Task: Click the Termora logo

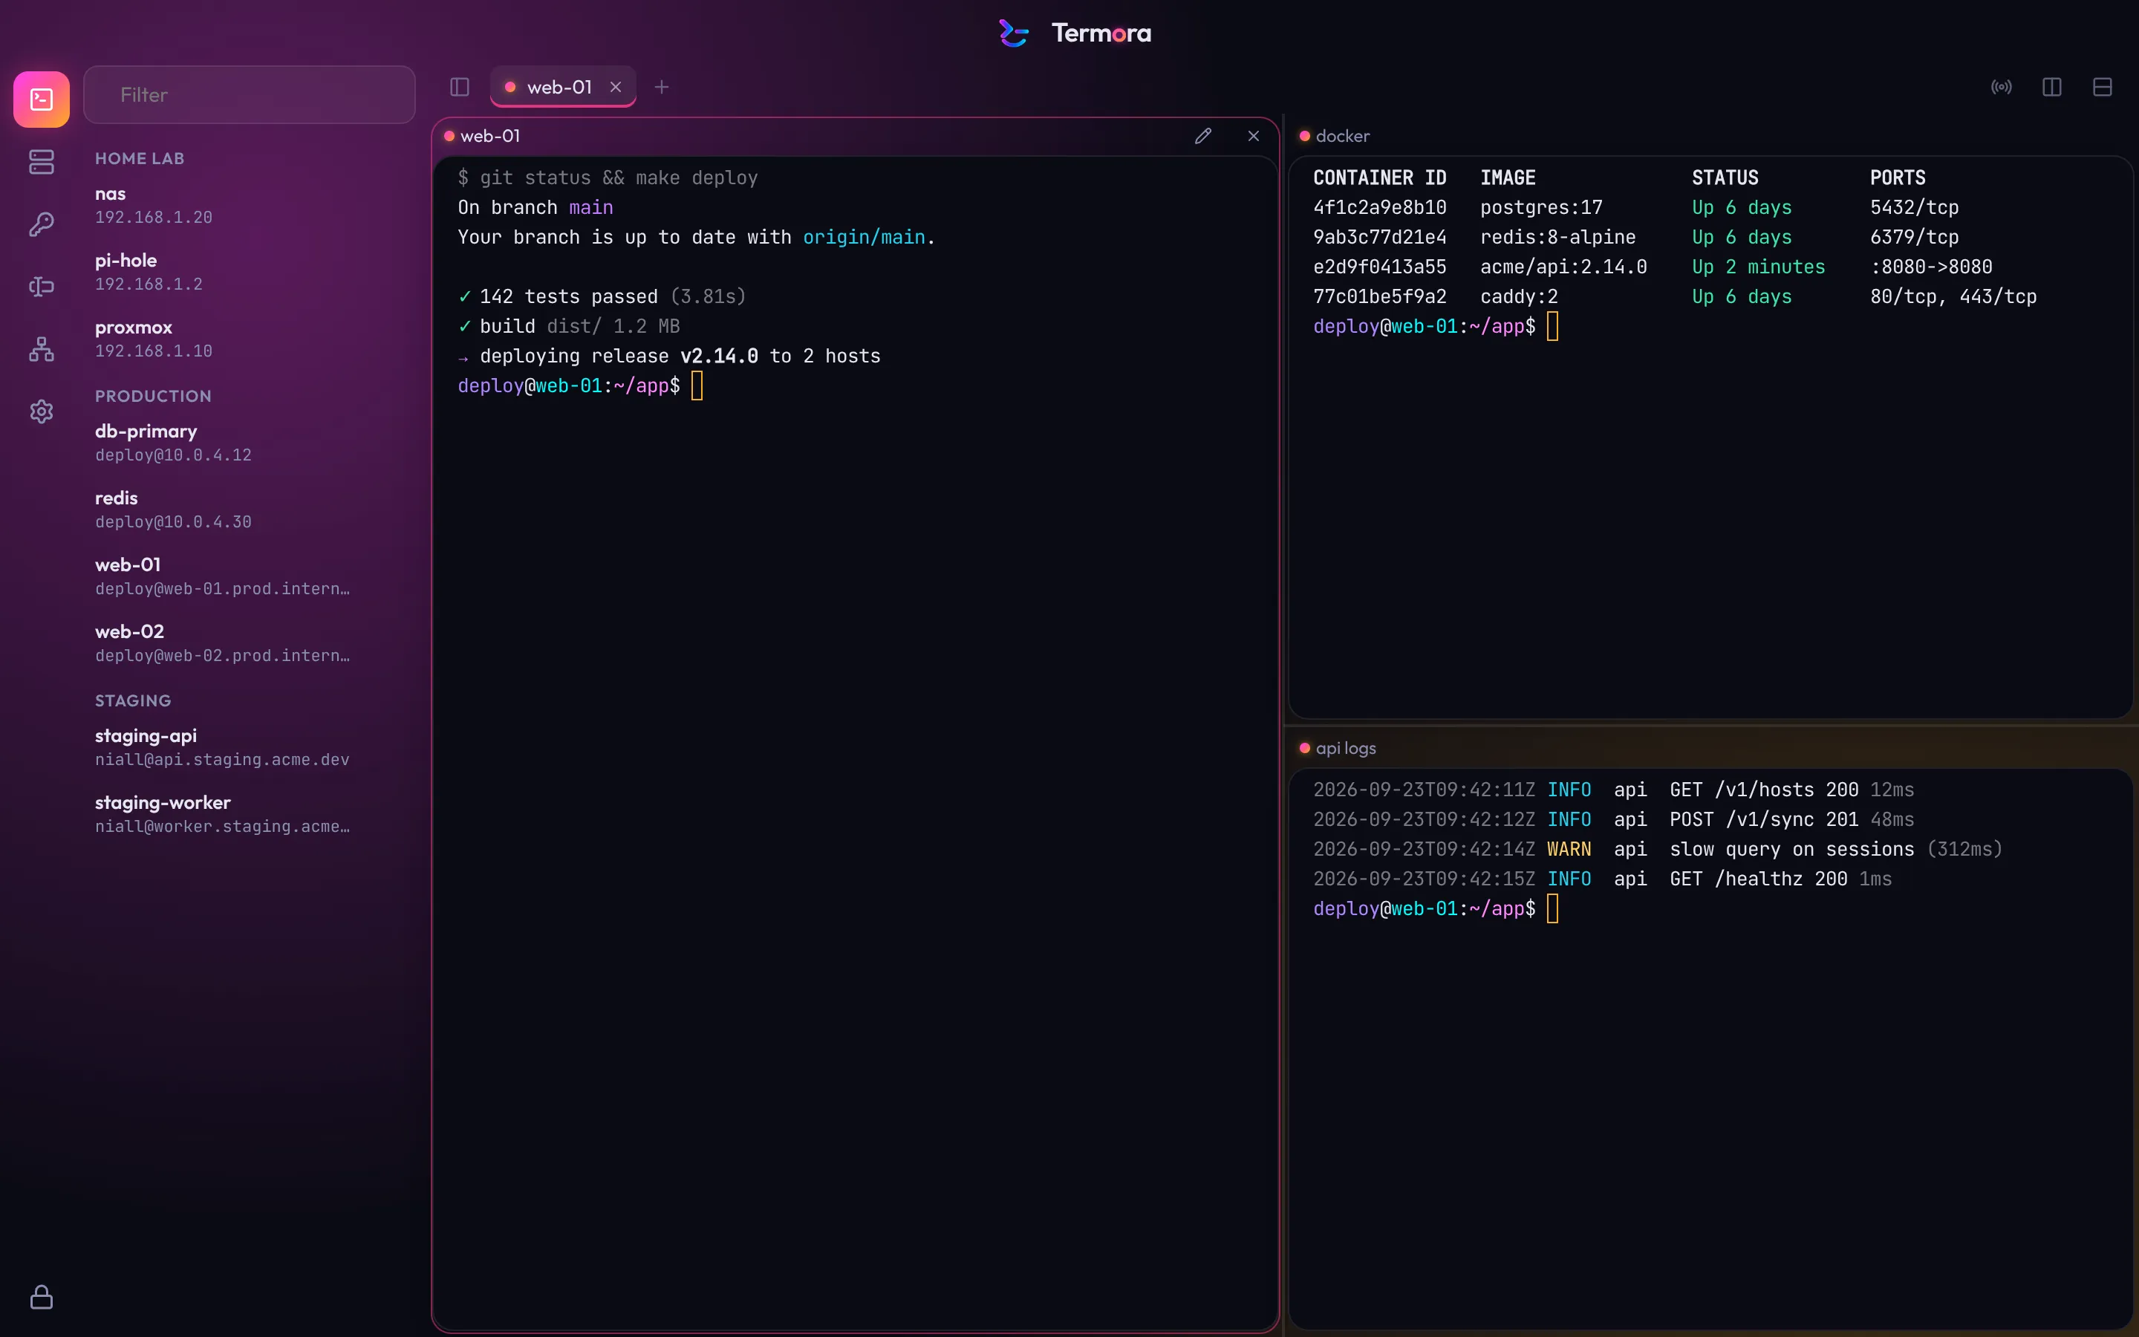Action: pyautogui.click(x=1075, y=33)
